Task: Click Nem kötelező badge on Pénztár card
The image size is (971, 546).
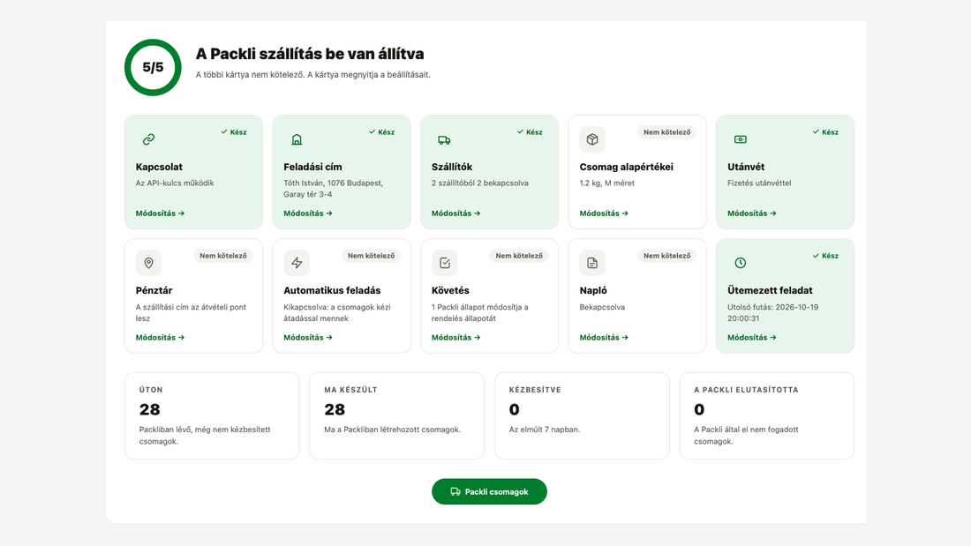Action: [223, 256]
